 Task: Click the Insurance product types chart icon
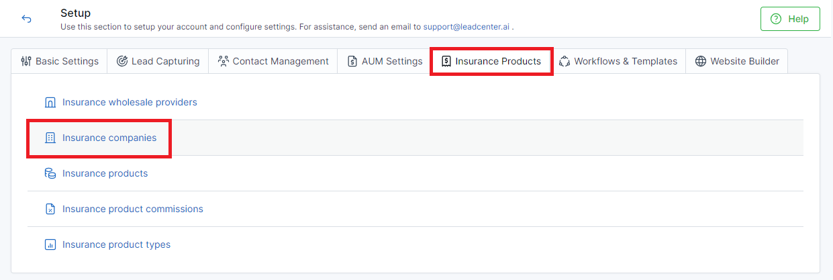[50, 244]
